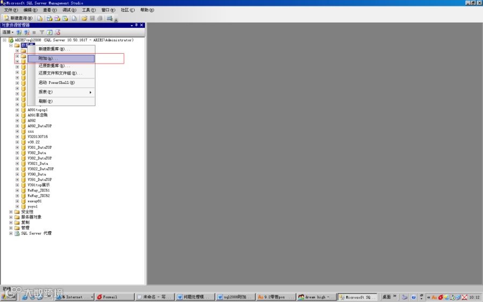Select the V381_DataTOP database
483x302 pixels.
pos(40,147)
